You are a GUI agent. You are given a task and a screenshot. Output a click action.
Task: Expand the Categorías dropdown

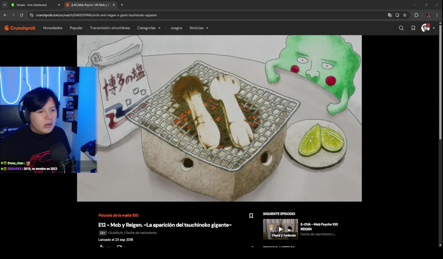click(x=149, y=28)
